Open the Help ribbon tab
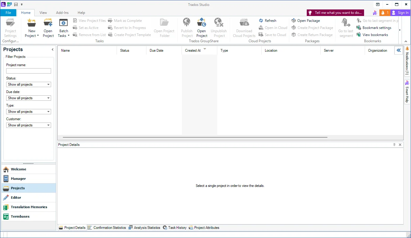This screenshot has width=411, height=238. (81, 13)
